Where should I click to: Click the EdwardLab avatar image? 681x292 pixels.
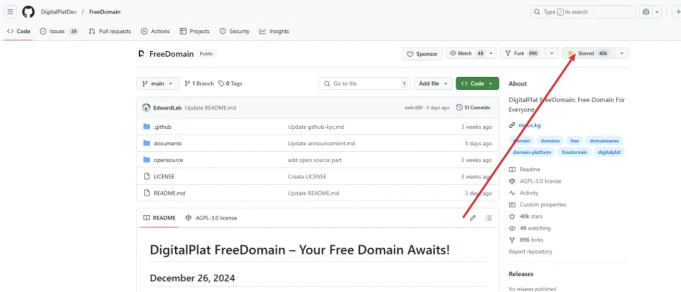pos(146,108)
